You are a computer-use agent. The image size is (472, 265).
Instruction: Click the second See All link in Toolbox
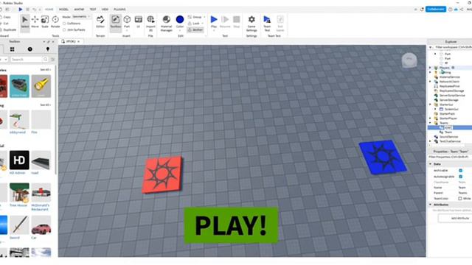coord(46,105)
